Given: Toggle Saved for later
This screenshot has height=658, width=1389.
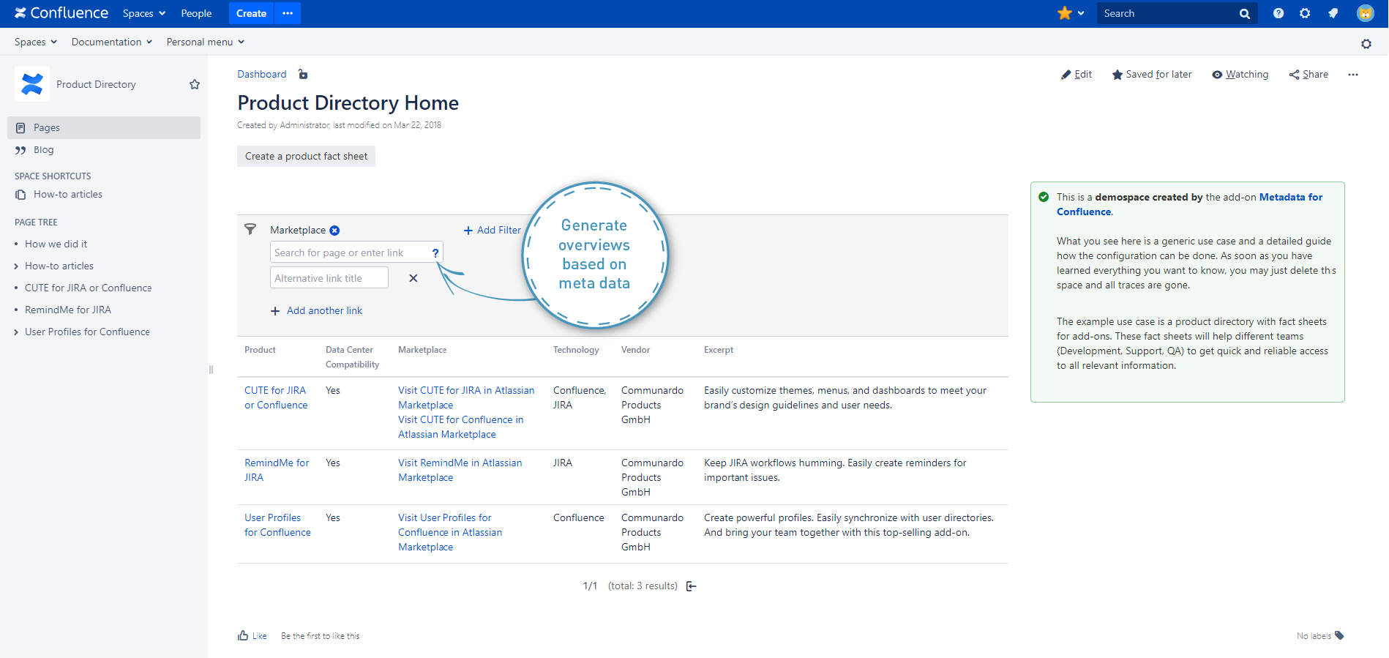Looking at the screenshot, I should pyautogui.click(x=1152, y=75).
